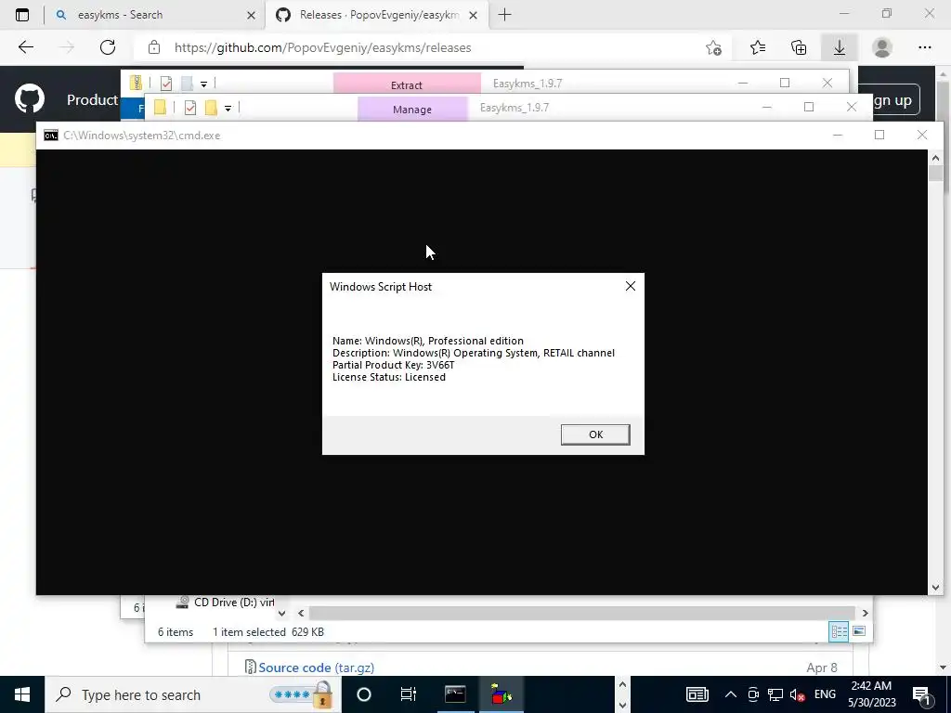Open Collections in Edge
The image size is (951, 713).
pos(799,47)
